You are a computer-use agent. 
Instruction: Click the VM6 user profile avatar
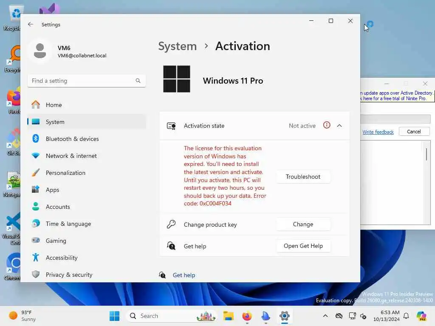click(40, 51)
